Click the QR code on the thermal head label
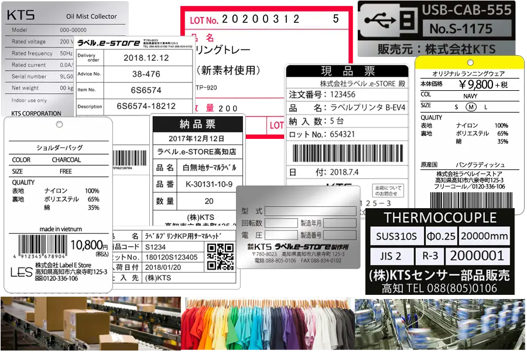This screenshot has height=357, width=527. click(x=221, y=256)
